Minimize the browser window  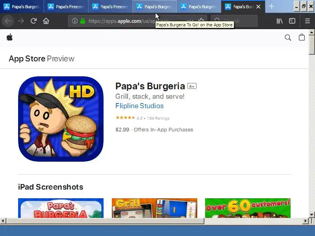point(296,7)
